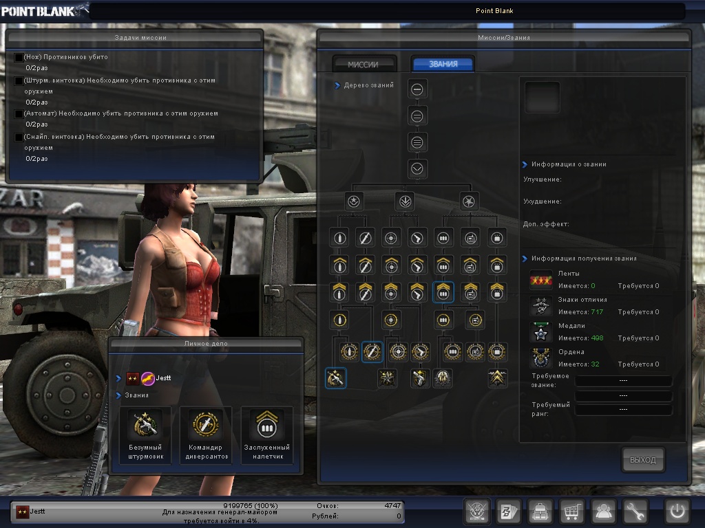705x528 pixels.
Task: Select the double-chevron crosshair rank icon
Action: [391, 292]
